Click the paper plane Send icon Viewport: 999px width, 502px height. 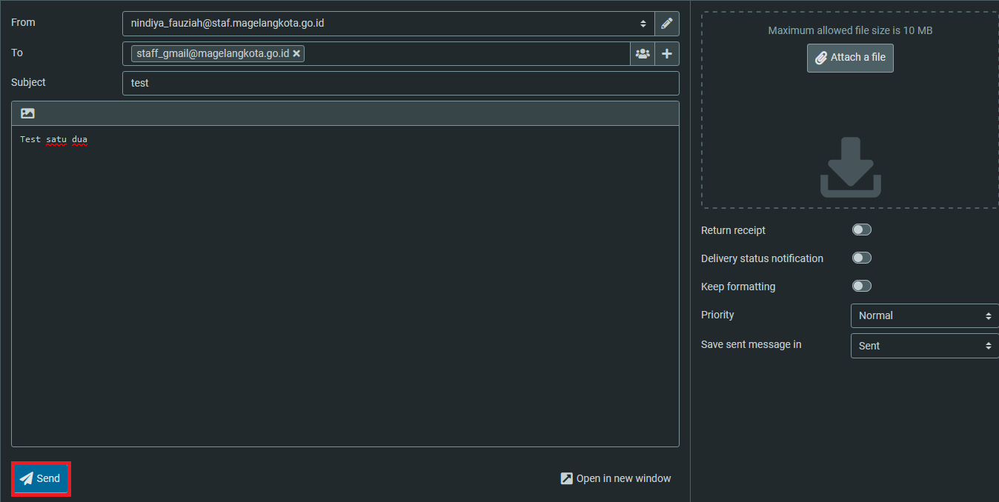click(x=27, y=478)
